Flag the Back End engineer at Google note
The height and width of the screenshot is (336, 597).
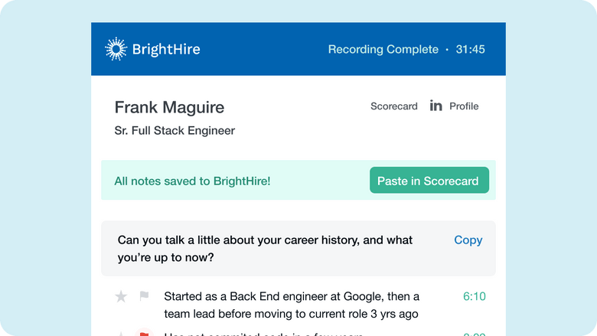click(145, 295)
